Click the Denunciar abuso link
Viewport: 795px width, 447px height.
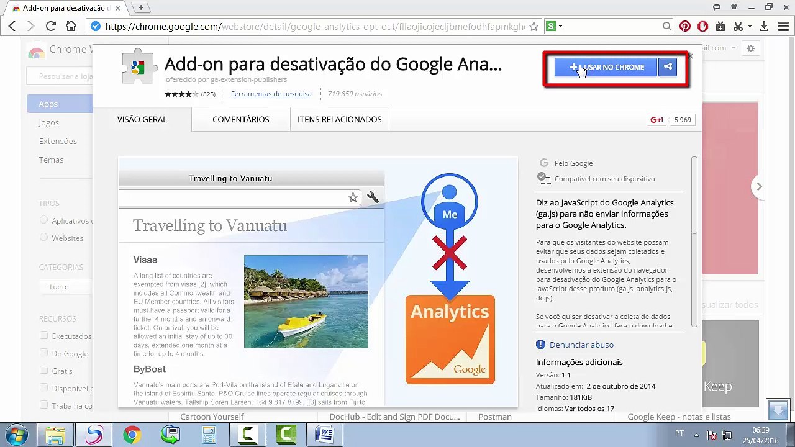click(x=581, y=345)
